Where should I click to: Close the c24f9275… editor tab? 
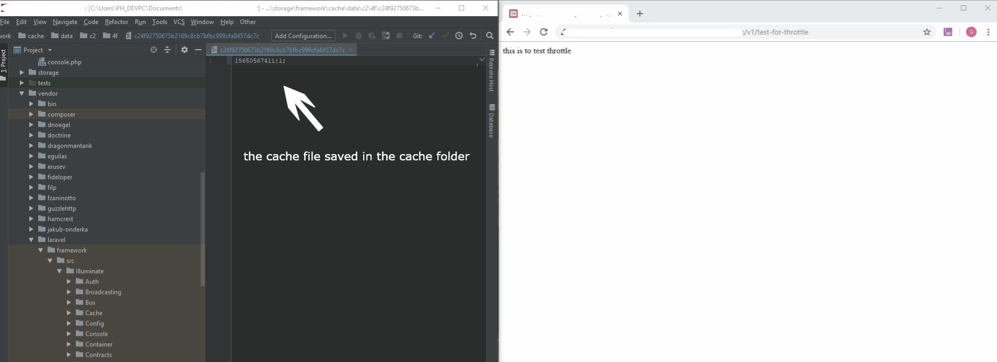(351, 50)
